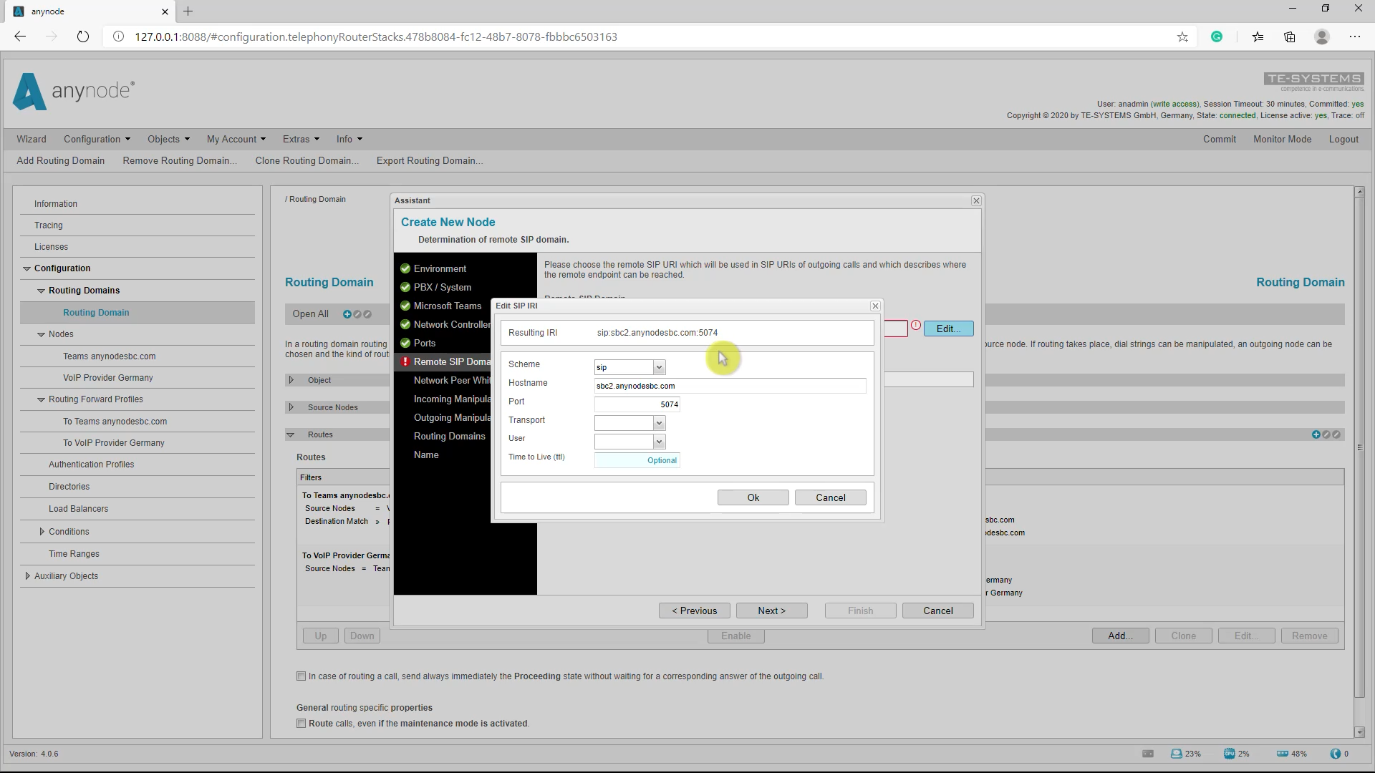Open browser Collections
This screenshot has height=773, width=1375.
point(1290,37)
